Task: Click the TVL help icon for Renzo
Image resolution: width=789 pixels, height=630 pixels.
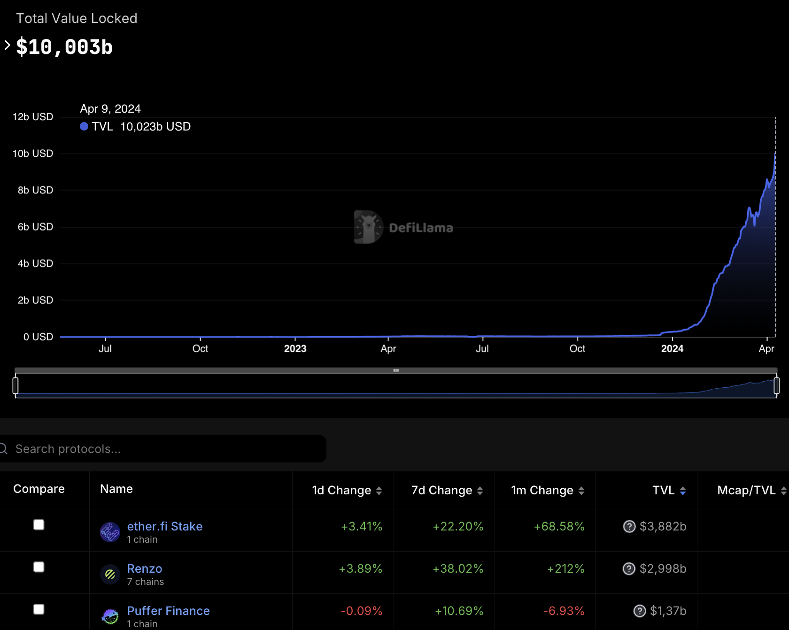Action: (x=629, y=569)
